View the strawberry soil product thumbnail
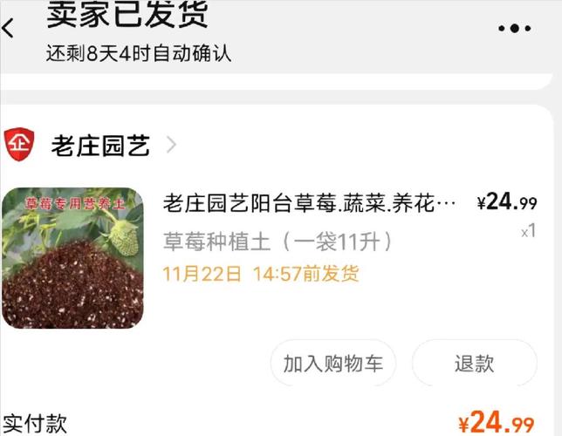This screenshot has width=562, height=436. pyautogui.click(x=72, y=258)
